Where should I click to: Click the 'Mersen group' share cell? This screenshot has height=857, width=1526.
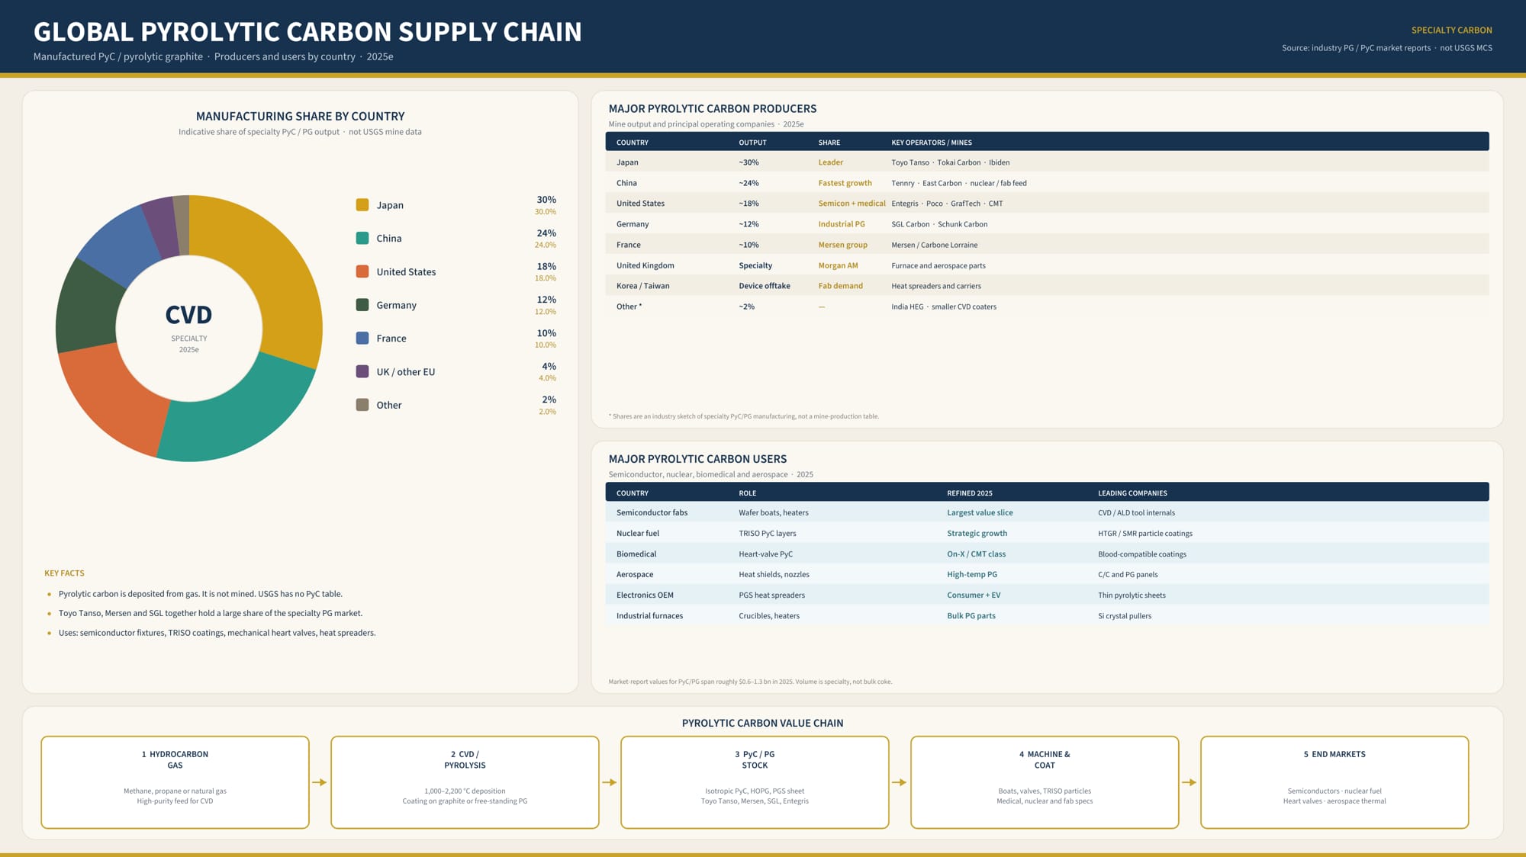pyautogui.click(x=842, y=245)
